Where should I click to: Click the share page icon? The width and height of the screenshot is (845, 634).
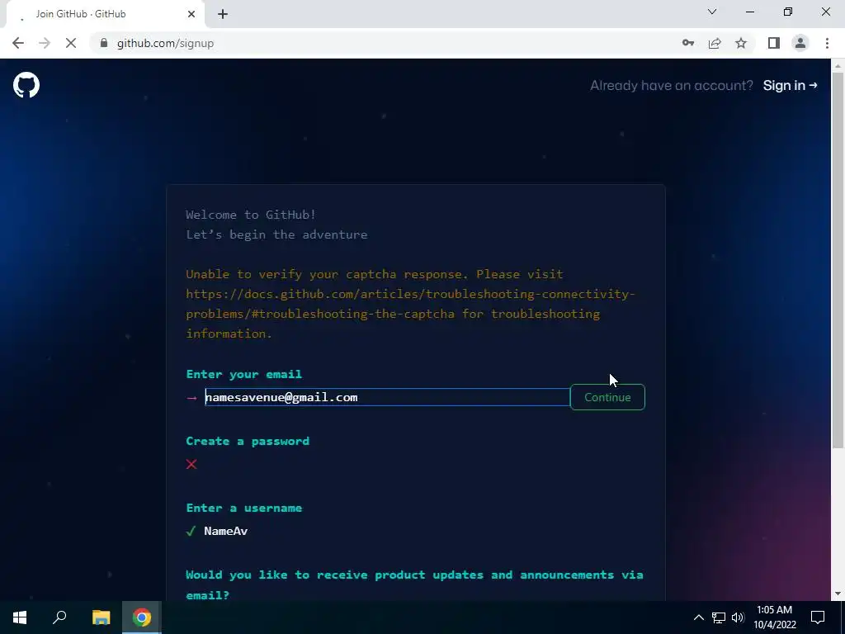coord(715,43)
